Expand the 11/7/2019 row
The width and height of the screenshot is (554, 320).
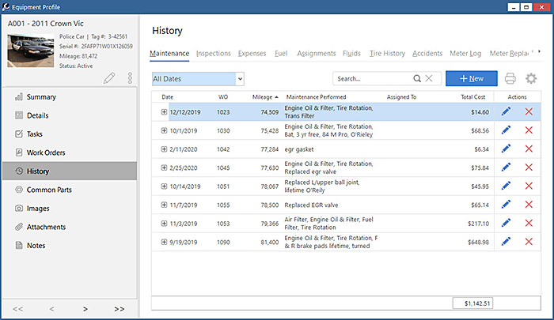click(x=164, y=205)
